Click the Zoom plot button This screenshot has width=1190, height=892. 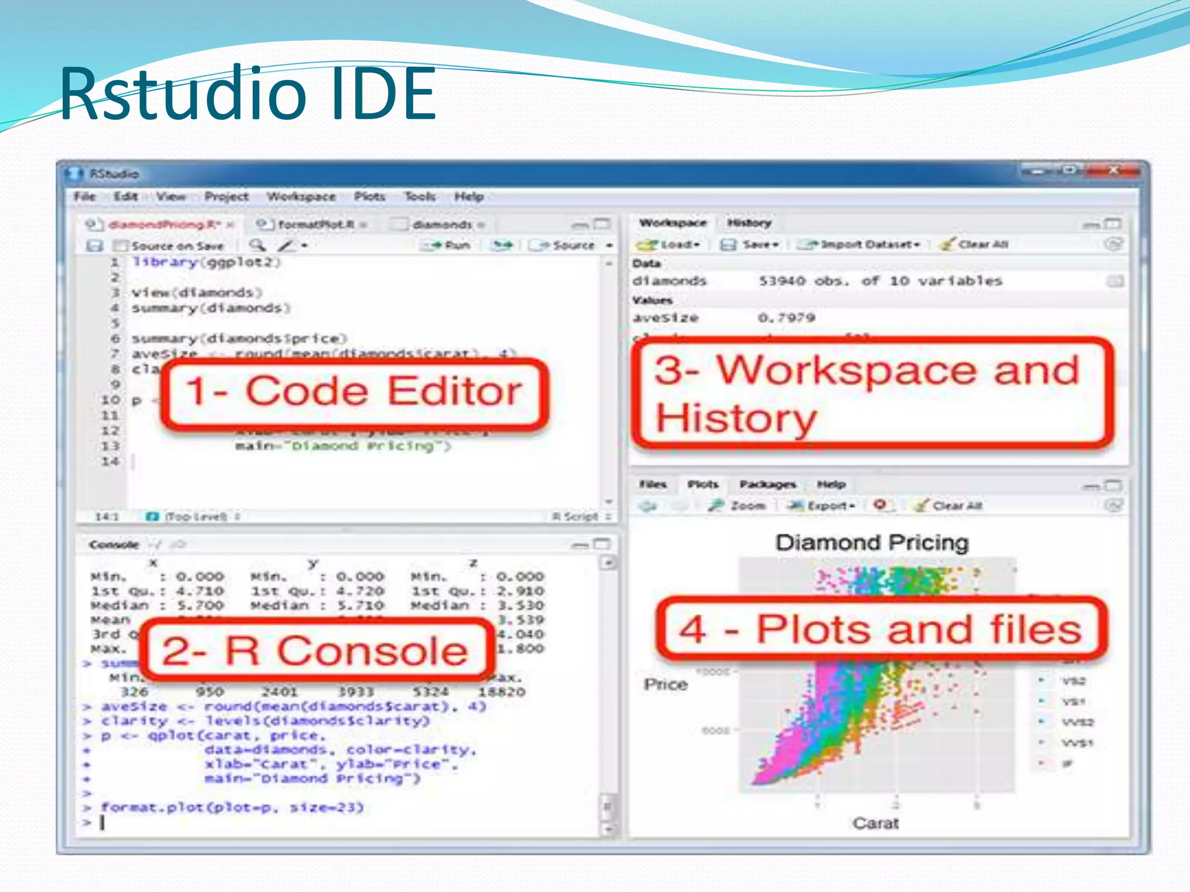click(737, 506)
